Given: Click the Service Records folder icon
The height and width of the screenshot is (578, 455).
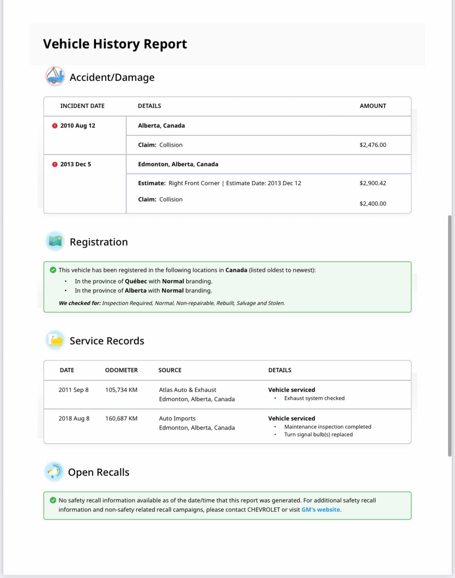Looking at the screenshot, I should 55,340.
